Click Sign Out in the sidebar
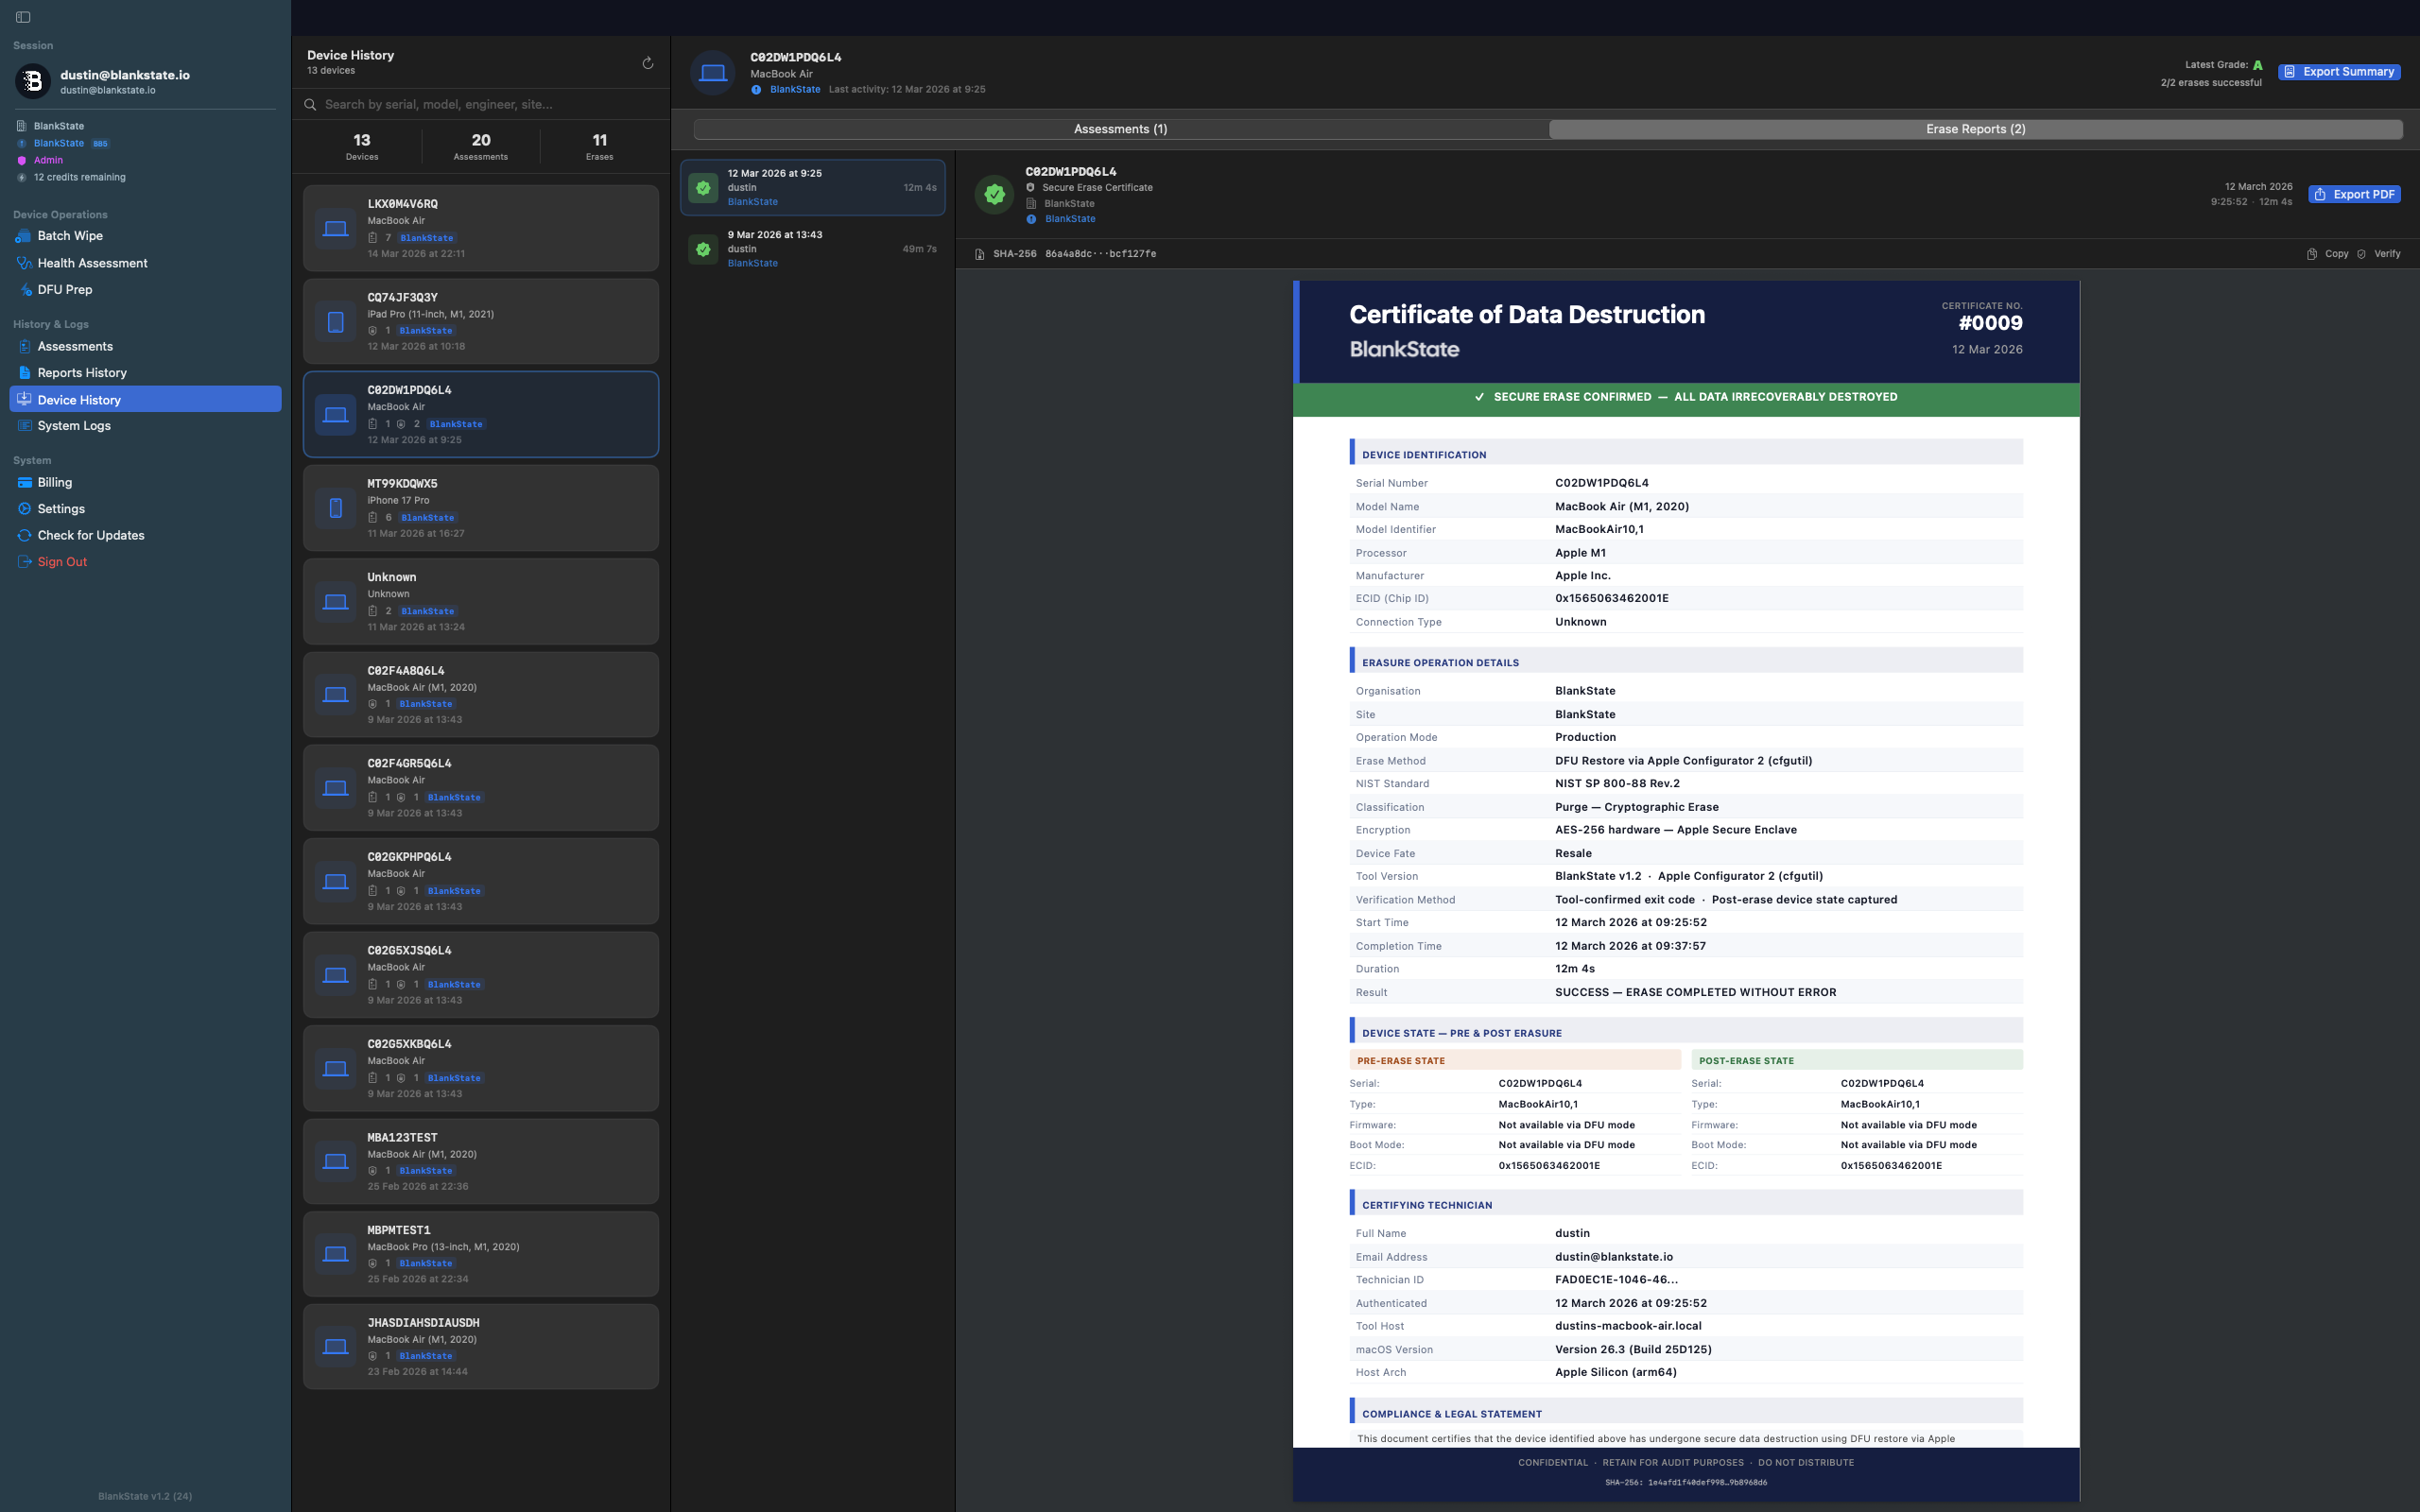This screenshot has height=1512, width=2420. [62, 562]
